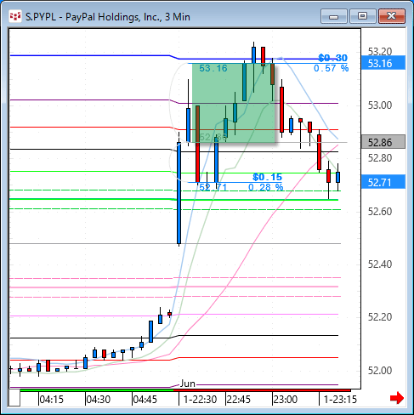Click the 52.80 price scale value

point(380,157)
